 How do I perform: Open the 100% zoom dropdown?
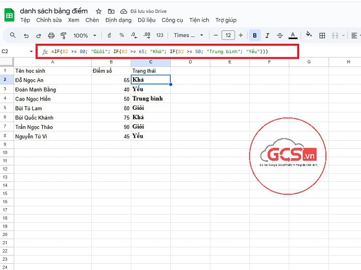click(x=84, y=36)
